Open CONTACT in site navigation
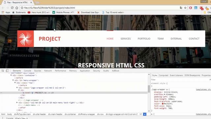 [194, 39]
